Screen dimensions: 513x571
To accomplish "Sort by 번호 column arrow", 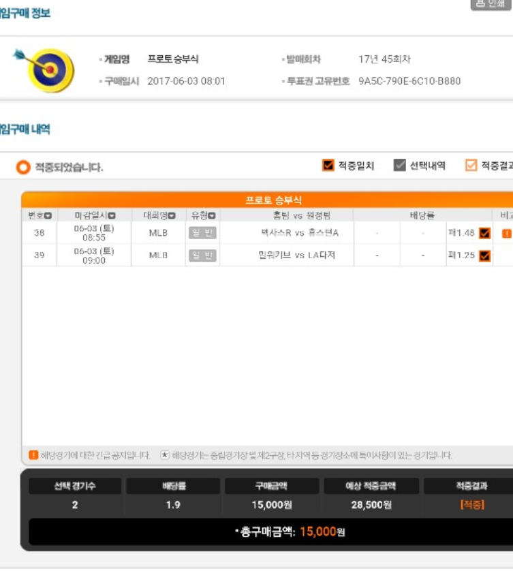I will [48, 215].
